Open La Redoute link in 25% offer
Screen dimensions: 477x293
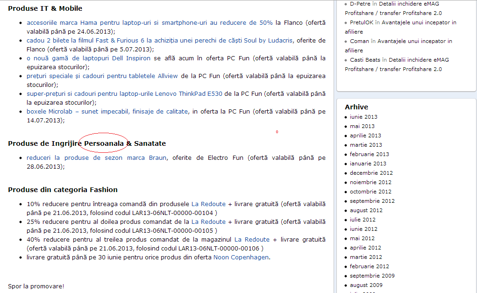coord(208,222)
